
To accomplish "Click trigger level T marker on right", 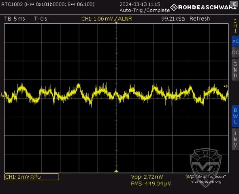I will pos(226,86).
